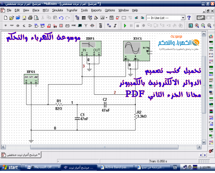Open print preview
The image size is (215, 173).
click(37, 18)
